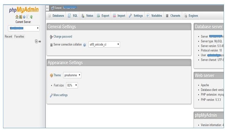Click the key icon beside Change password
The width and height of the screenshot is (225, 130).
(51, 37)
